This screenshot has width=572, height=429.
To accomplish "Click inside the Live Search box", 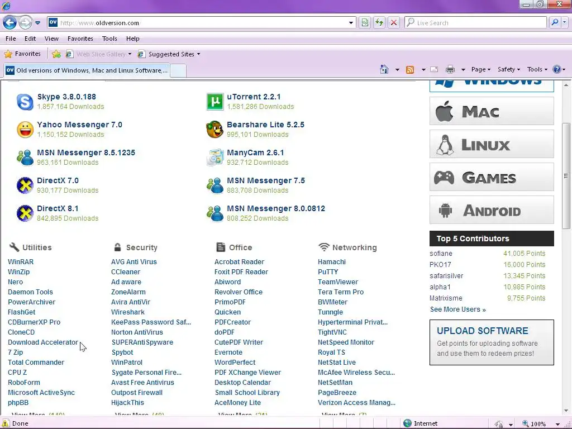I will [x=475, y=22].
